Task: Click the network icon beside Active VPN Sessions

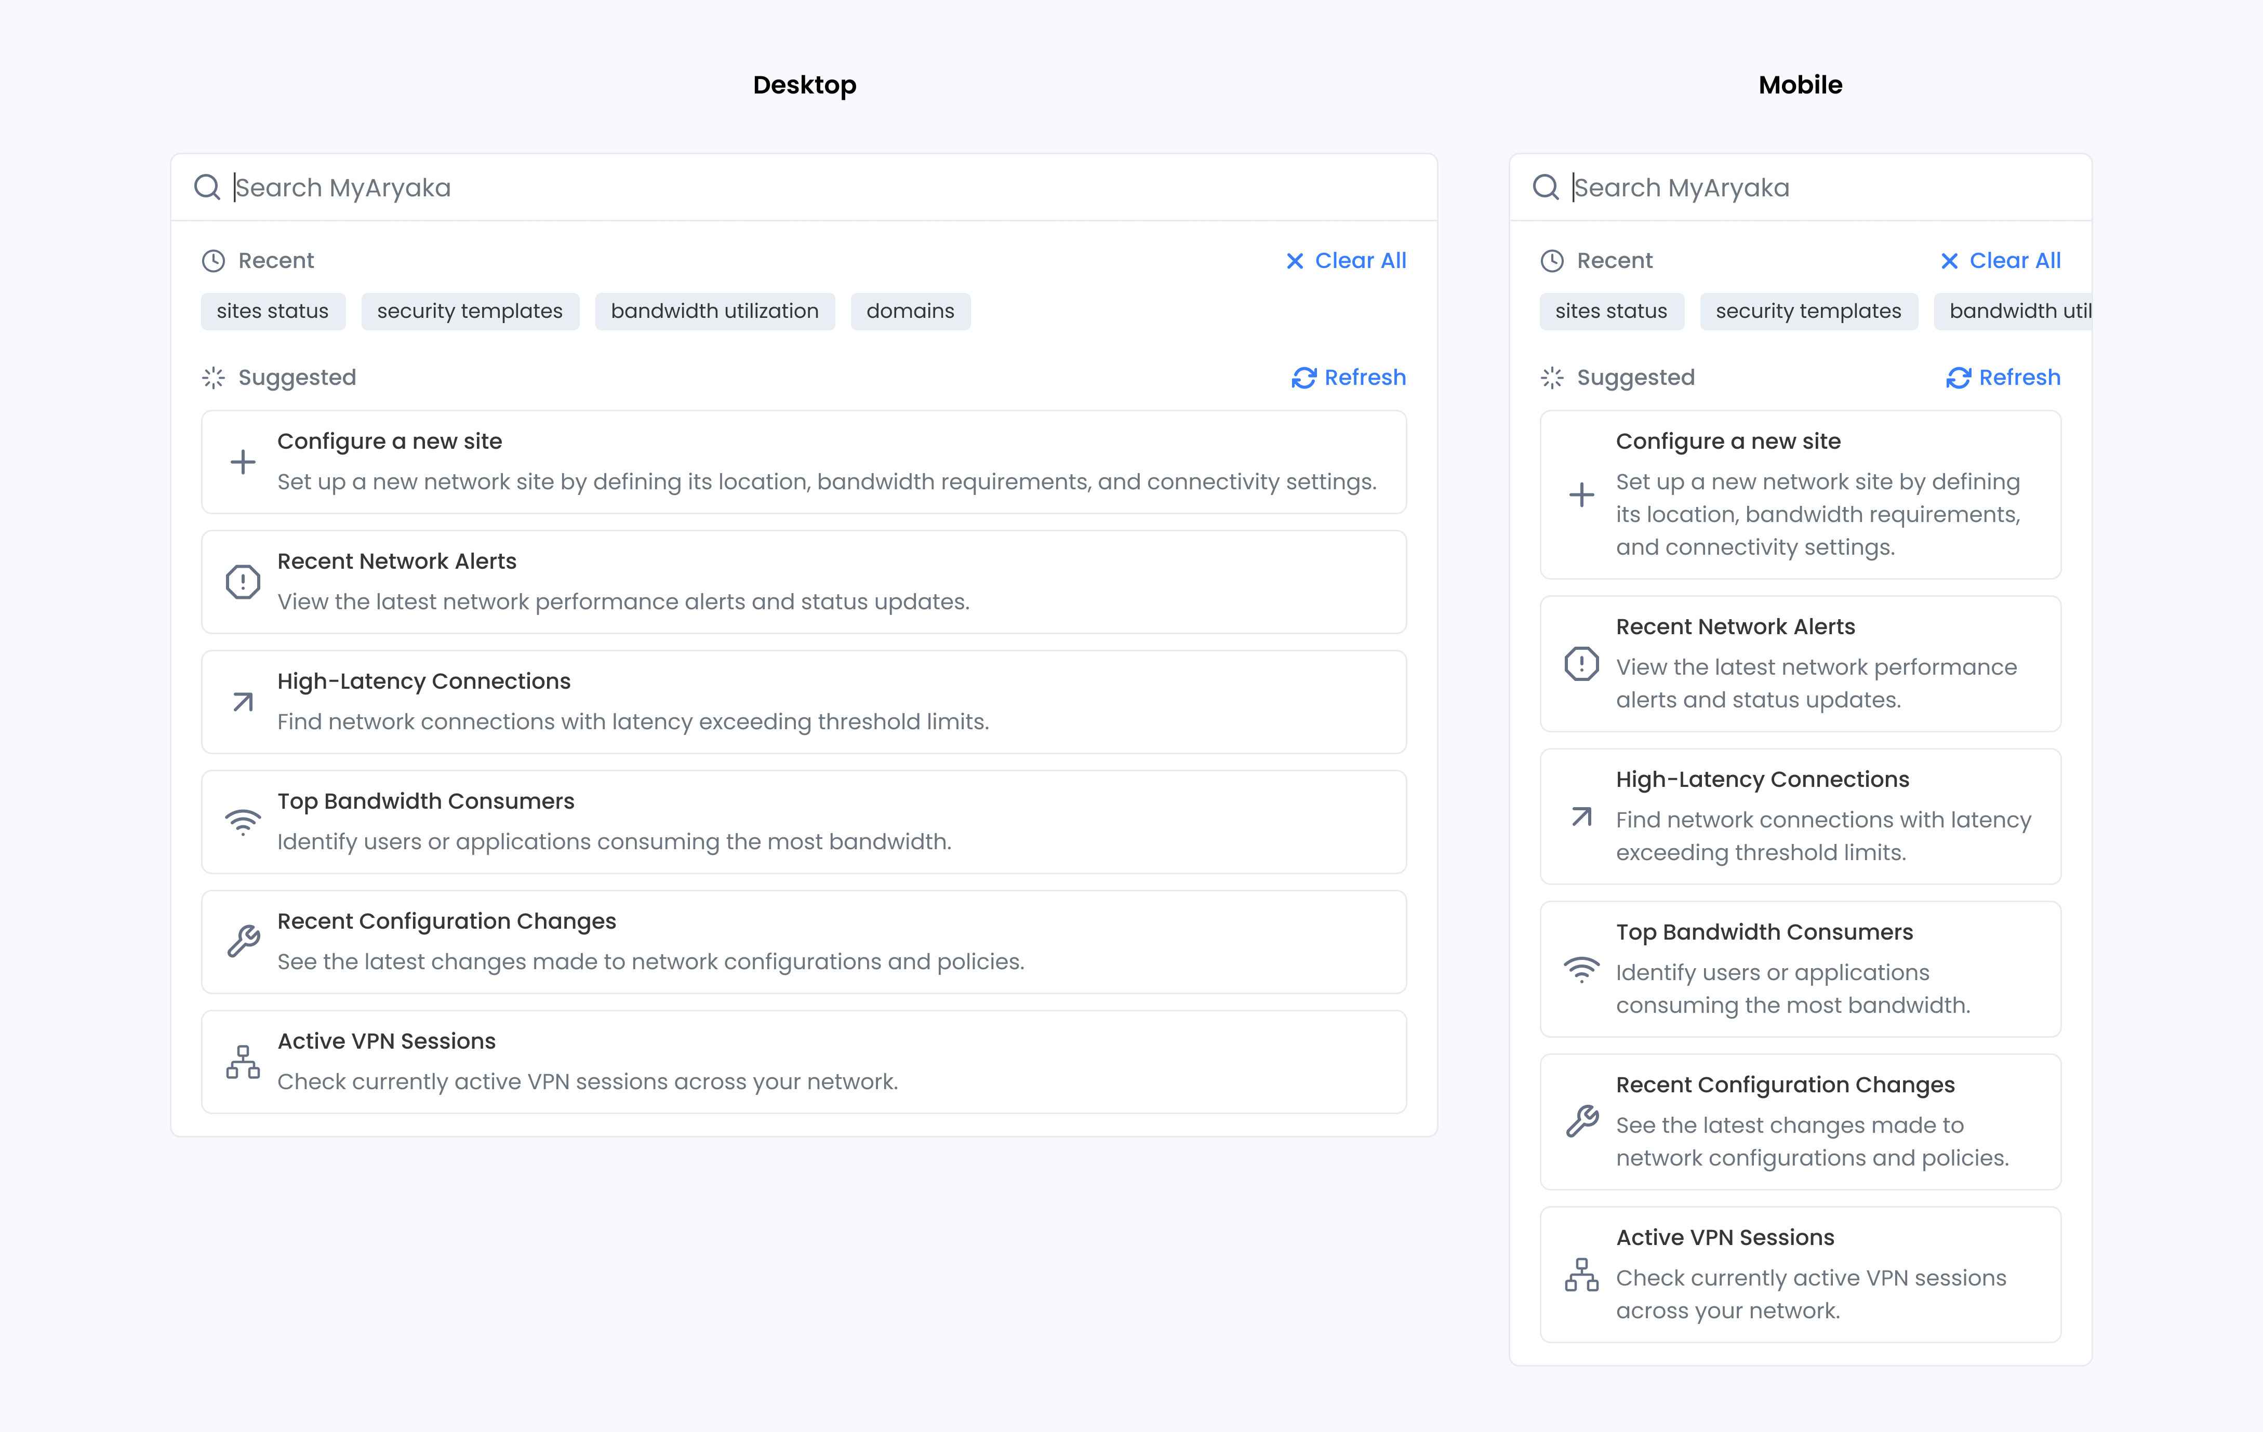Action: click(x=243, y=1062)
